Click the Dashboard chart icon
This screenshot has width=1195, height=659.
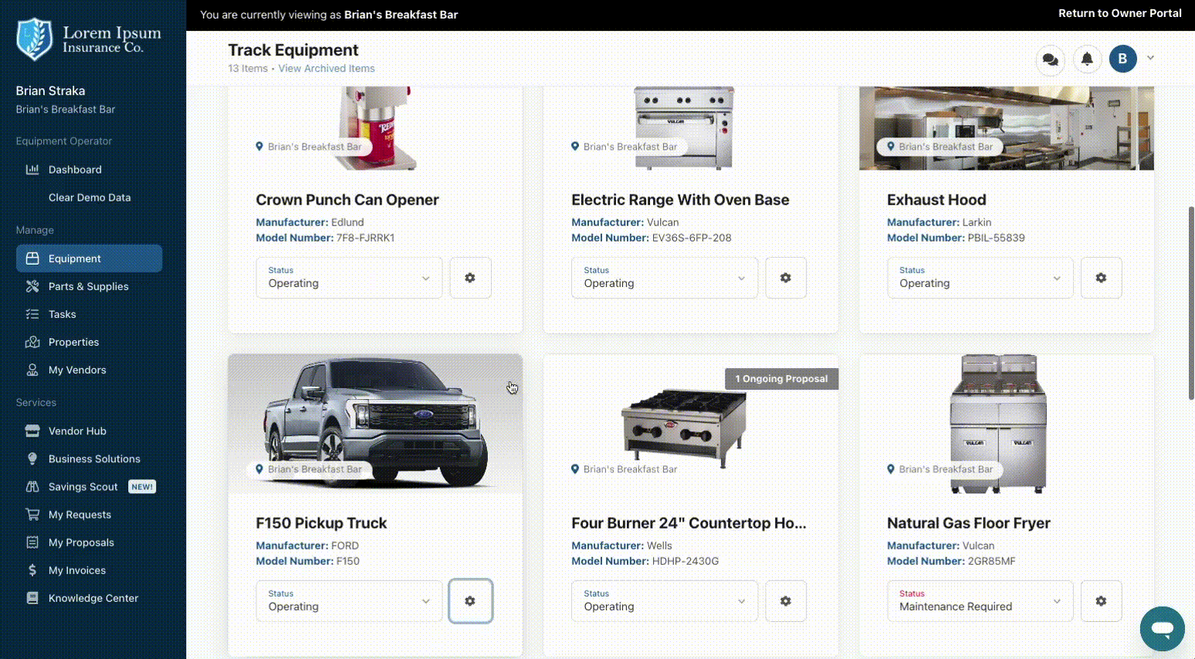(x=32, y=170)
